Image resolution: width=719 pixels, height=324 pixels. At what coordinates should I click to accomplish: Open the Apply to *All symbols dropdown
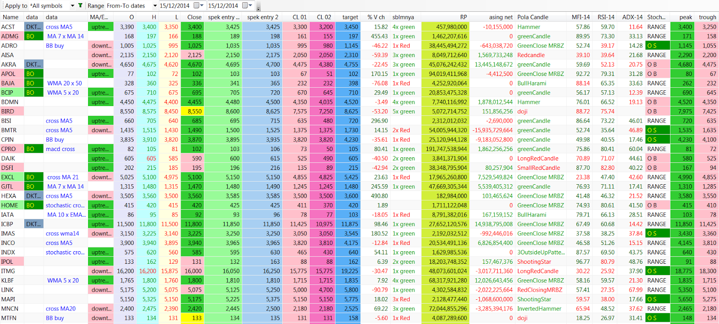tap(72, 6)
